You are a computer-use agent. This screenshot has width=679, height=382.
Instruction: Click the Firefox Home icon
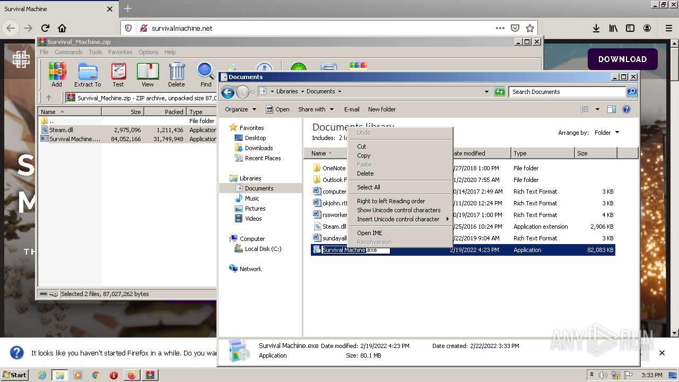(x=62, y=28)
